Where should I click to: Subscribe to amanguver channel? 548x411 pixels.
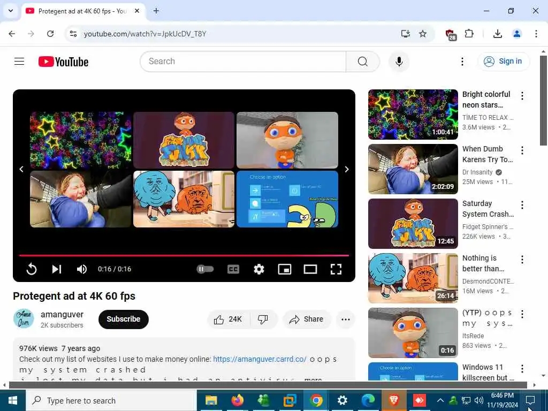point(124,319)
